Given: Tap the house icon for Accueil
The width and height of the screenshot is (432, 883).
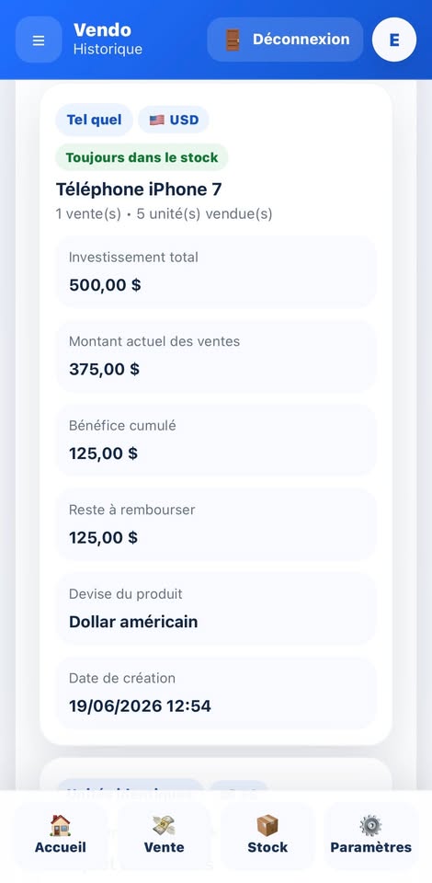Looking at the screenshot, I should click(x=60, y=826).
